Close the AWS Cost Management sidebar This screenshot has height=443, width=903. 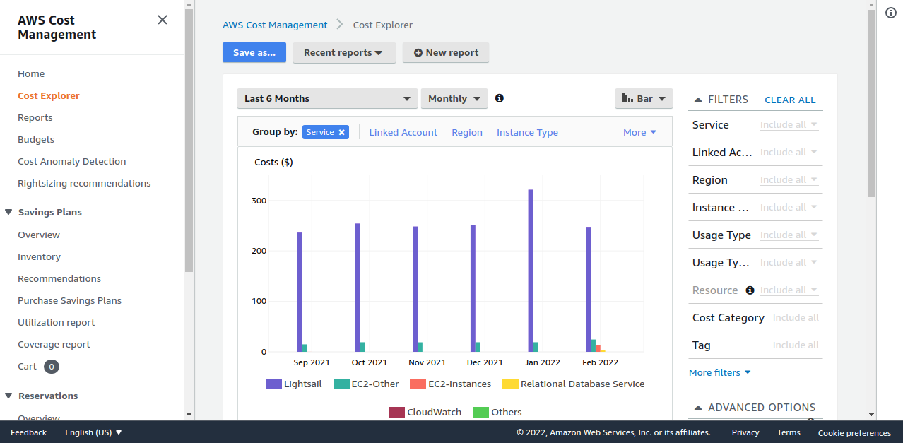tap(163, 20)
